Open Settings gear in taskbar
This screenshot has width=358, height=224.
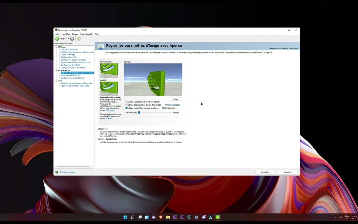point(196,217)
